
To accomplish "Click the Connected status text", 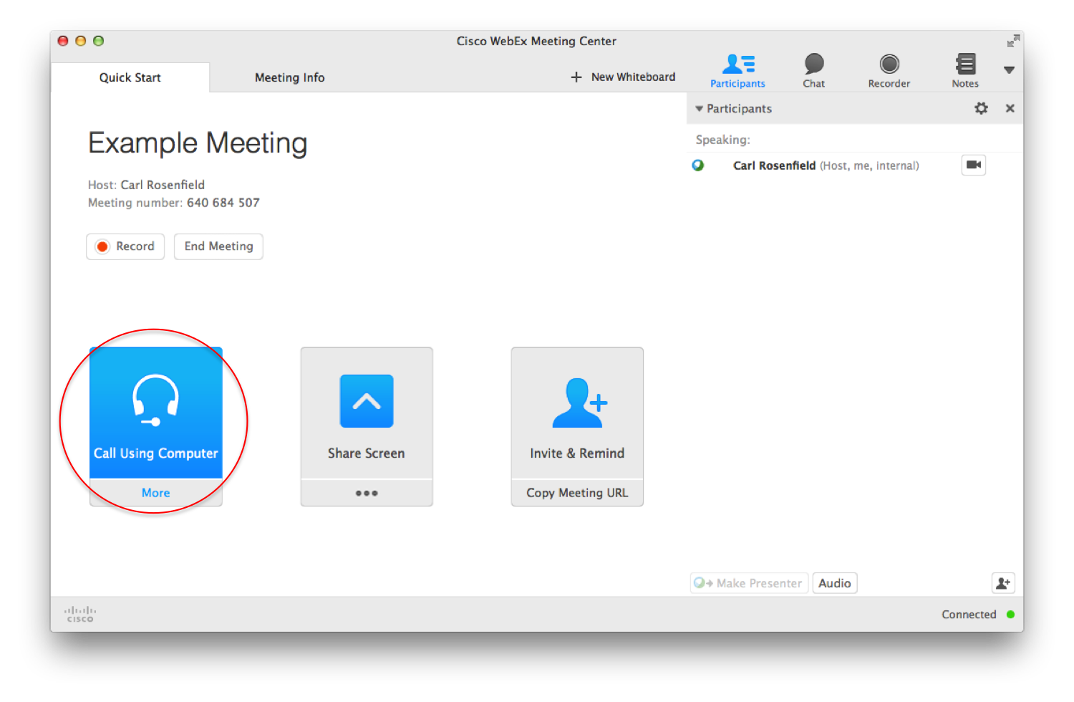I will coord(969,615).
